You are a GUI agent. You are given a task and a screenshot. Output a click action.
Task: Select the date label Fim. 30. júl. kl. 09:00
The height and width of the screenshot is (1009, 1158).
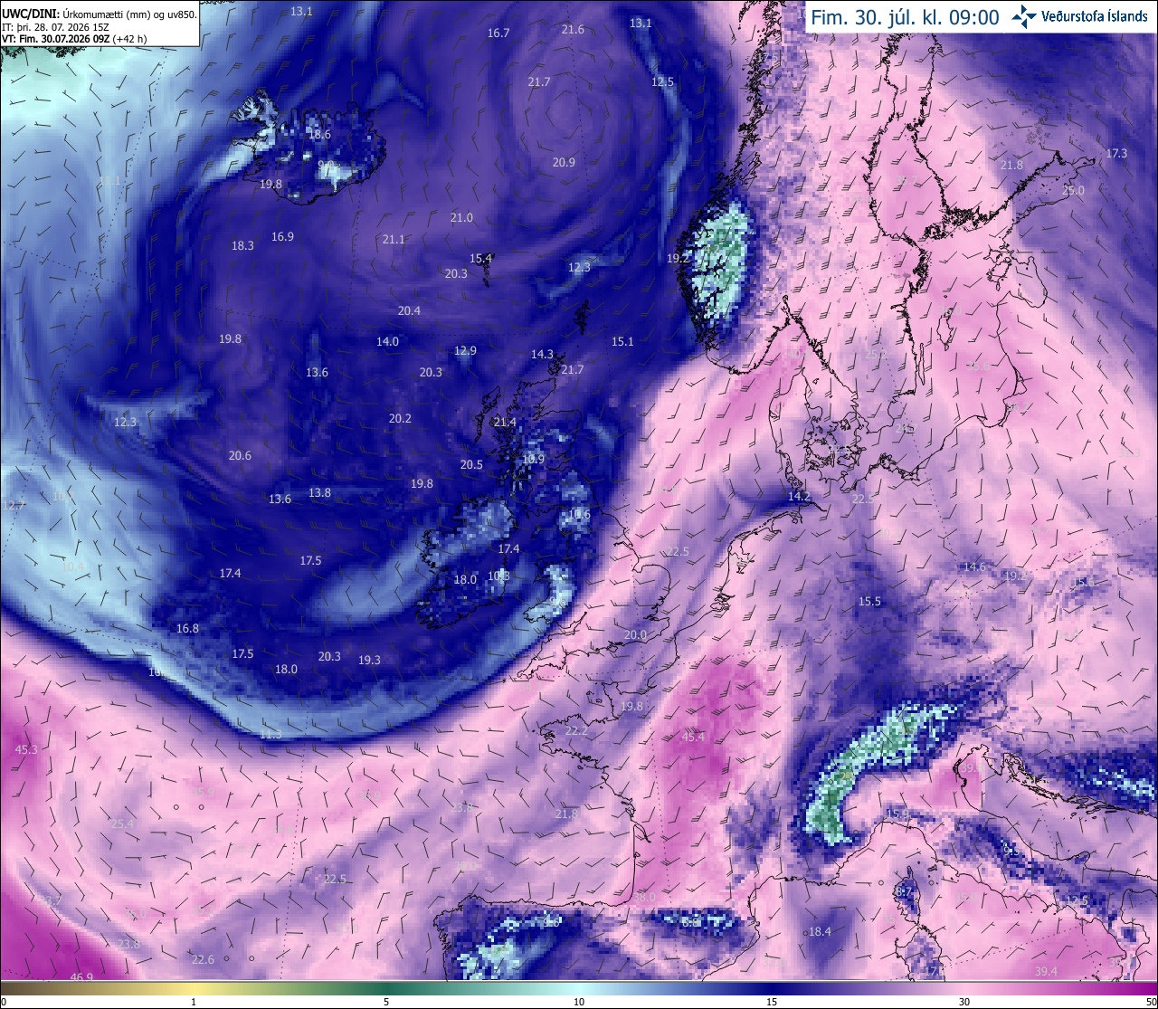tap(905, 17)
